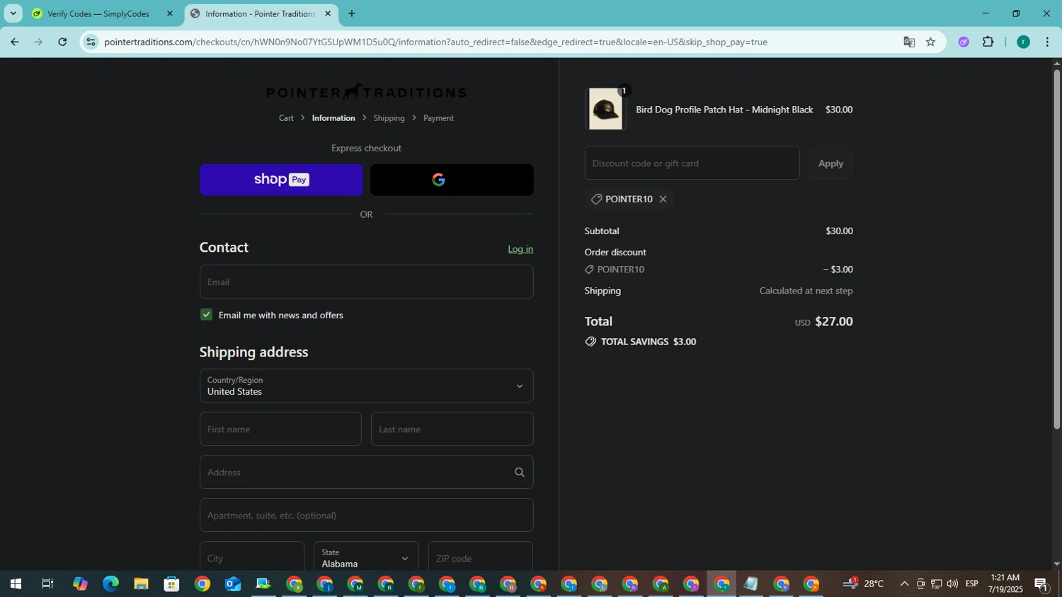Open the purple extension icon in toolbar
Viewport: 1062px width, 597px height.
tap(964, 42)
